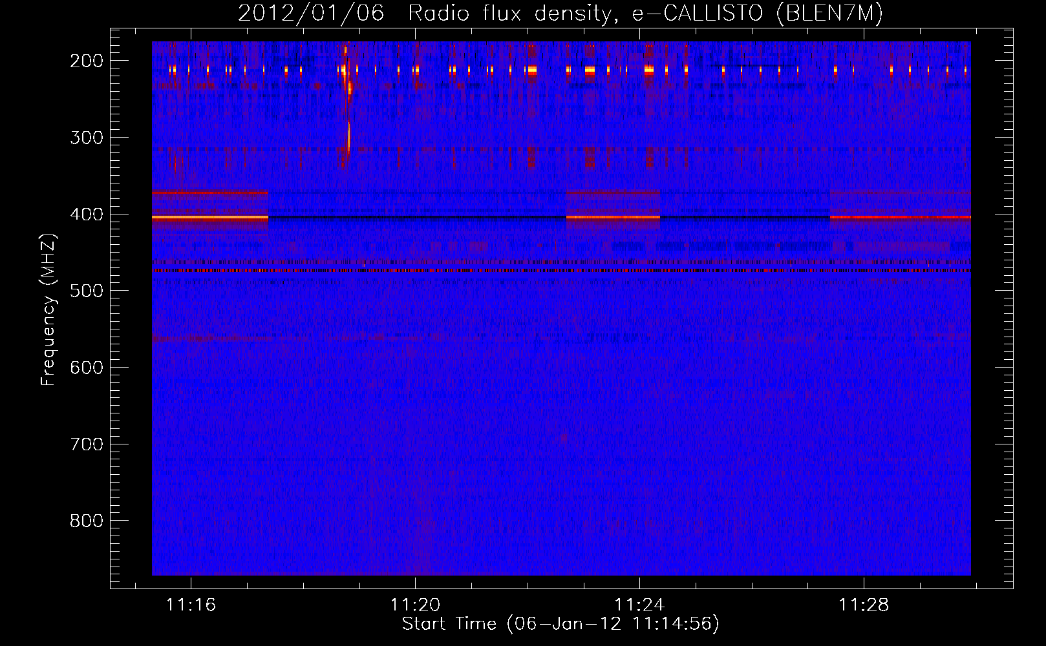Click the date "2012/01/06" in the title
The image size is (1046, 646).
coord(311,14)
